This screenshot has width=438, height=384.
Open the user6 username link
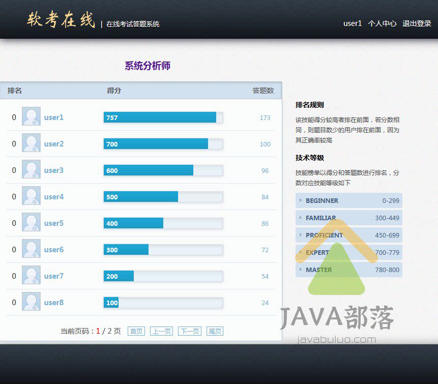click(53, 250)
